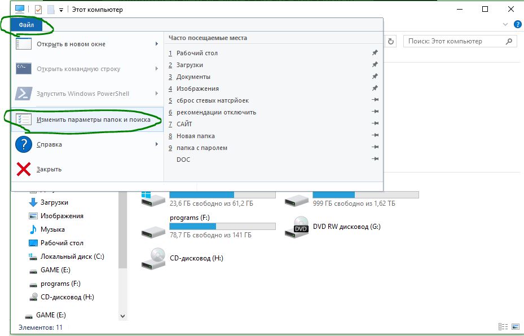Click the search field Поиск: Этот компьютер
524x336 pixels.
coord(460,41)
